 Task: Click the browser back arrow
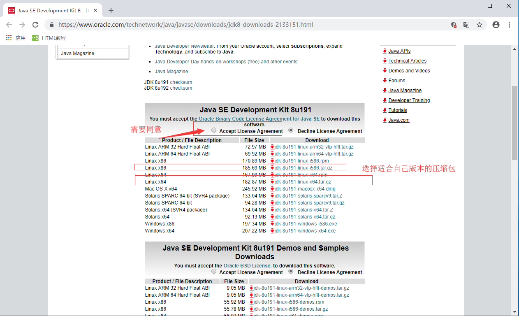(x=9, y=25)
